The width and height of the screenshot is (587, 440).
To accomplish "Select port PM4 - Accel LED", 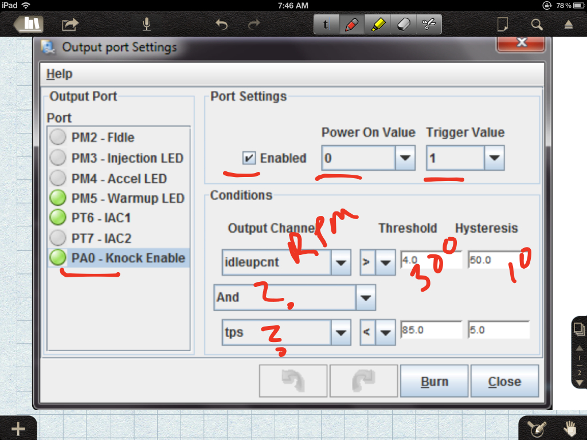I will [x=118, y=179].
